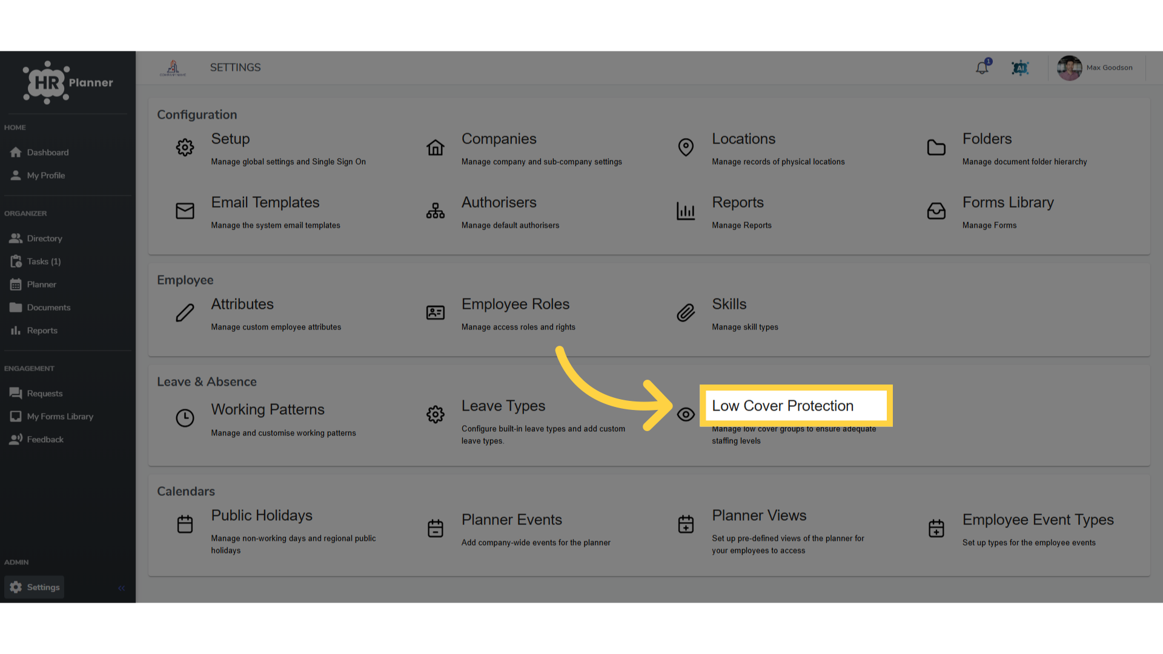Click the HR Planner logo
1163x654 pixels.
coord(67,82)
